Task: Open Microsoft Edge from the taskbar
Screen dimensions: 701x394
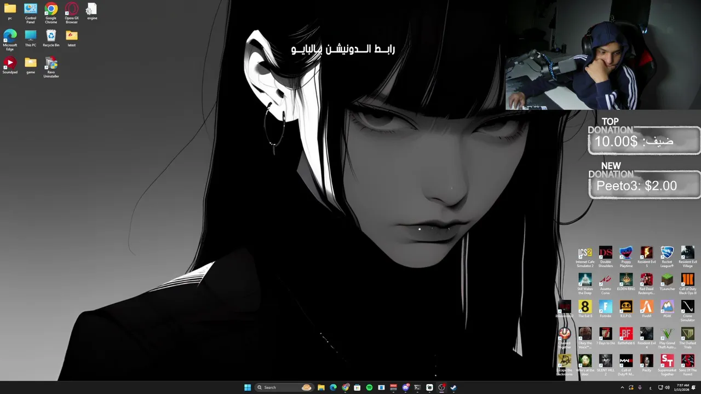Action: [x=333, y=387]
